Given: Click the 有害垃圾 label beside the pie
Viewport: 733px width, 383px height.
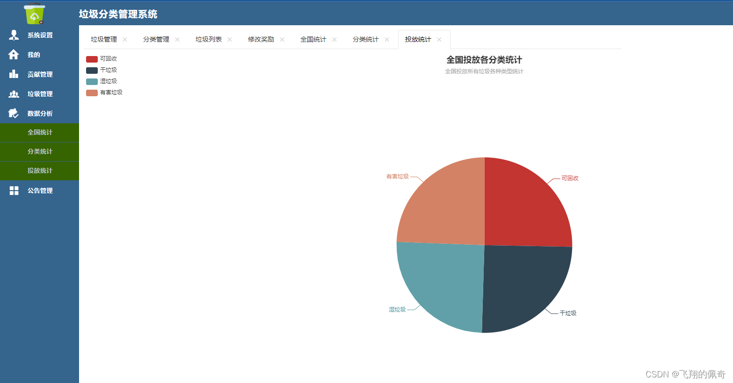Looking at the screenshot, I should pos(398,177).
